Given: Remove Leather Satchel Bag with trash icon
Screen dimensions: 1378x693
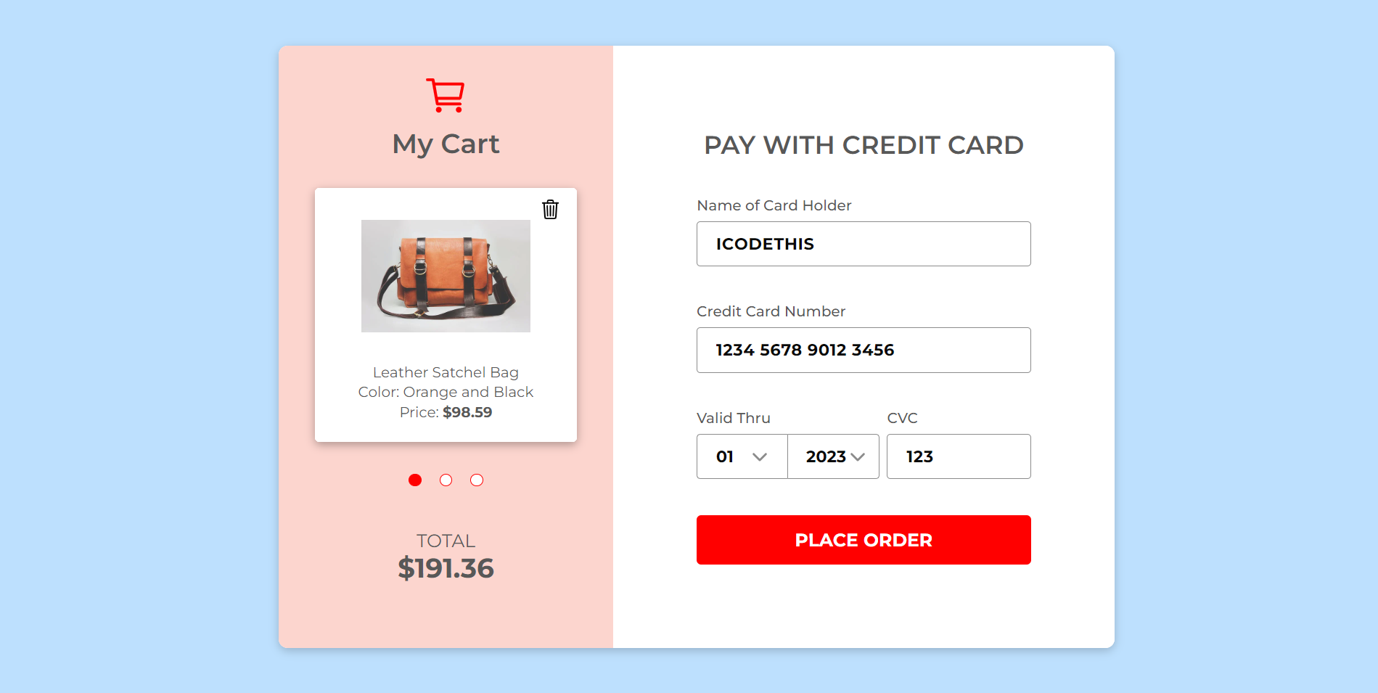Looking at the screenshot, I should [x=550, y=210].
